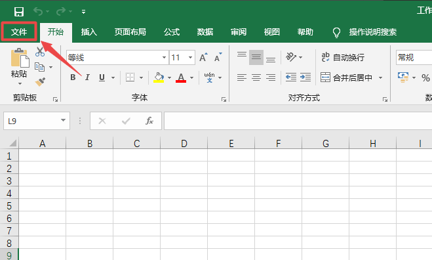Center cell text horizontally

pyautogui.click(x=256, y=77)
